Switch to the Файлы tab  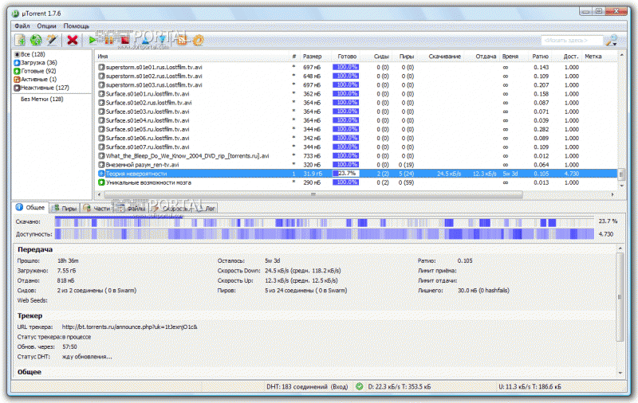point(131,208)
